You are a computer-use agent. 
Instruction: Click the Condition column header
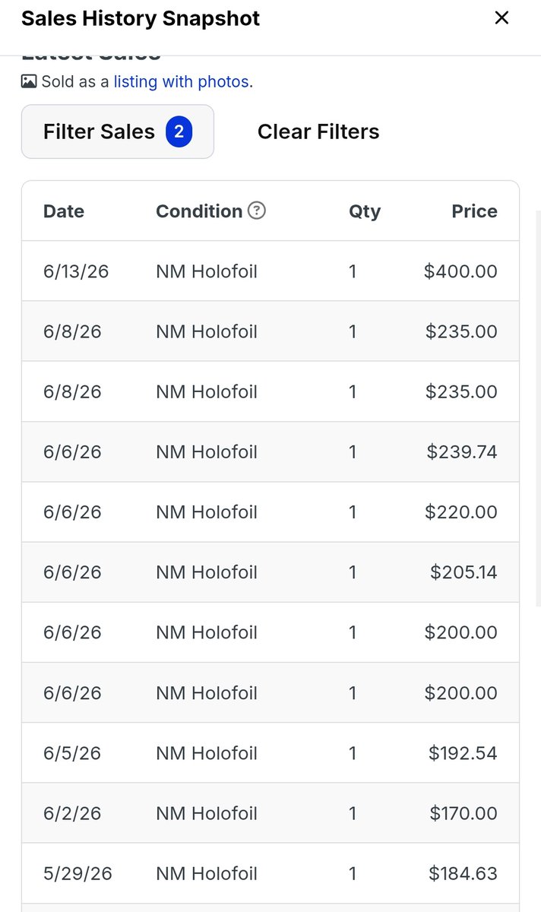tap(199, 211)
